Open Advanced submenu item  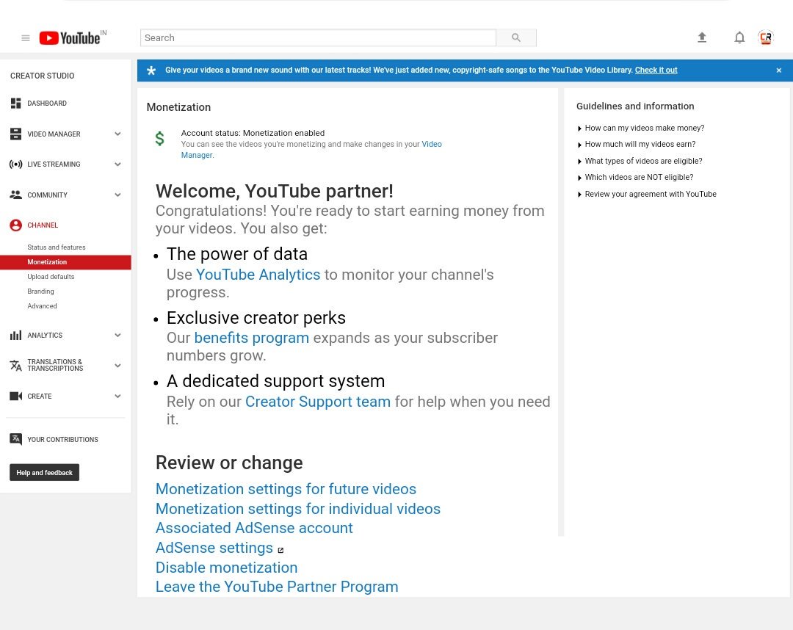point(42,306)
